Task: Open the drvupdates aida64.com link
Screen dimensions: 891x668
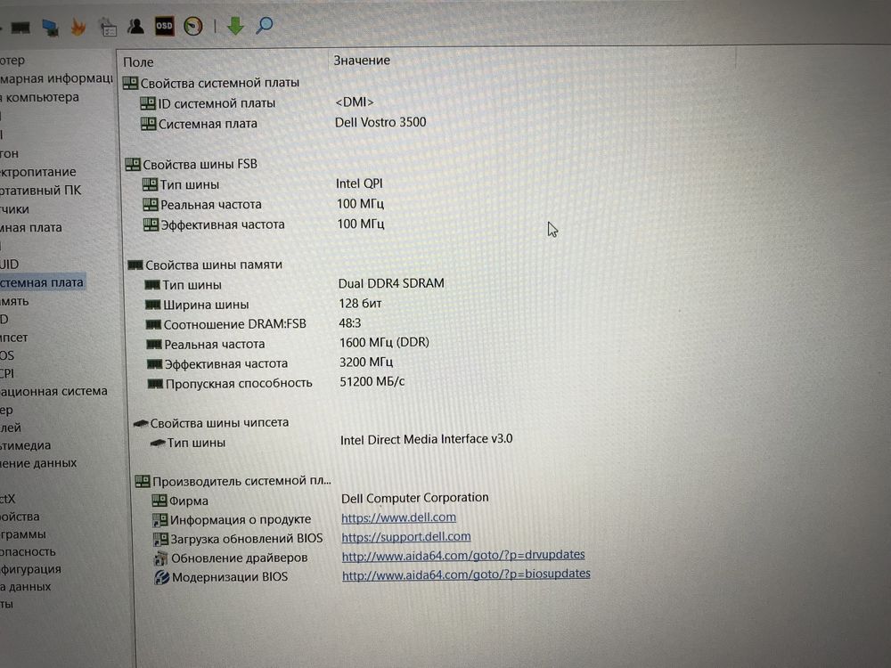Action: click(x=463, y=554)
